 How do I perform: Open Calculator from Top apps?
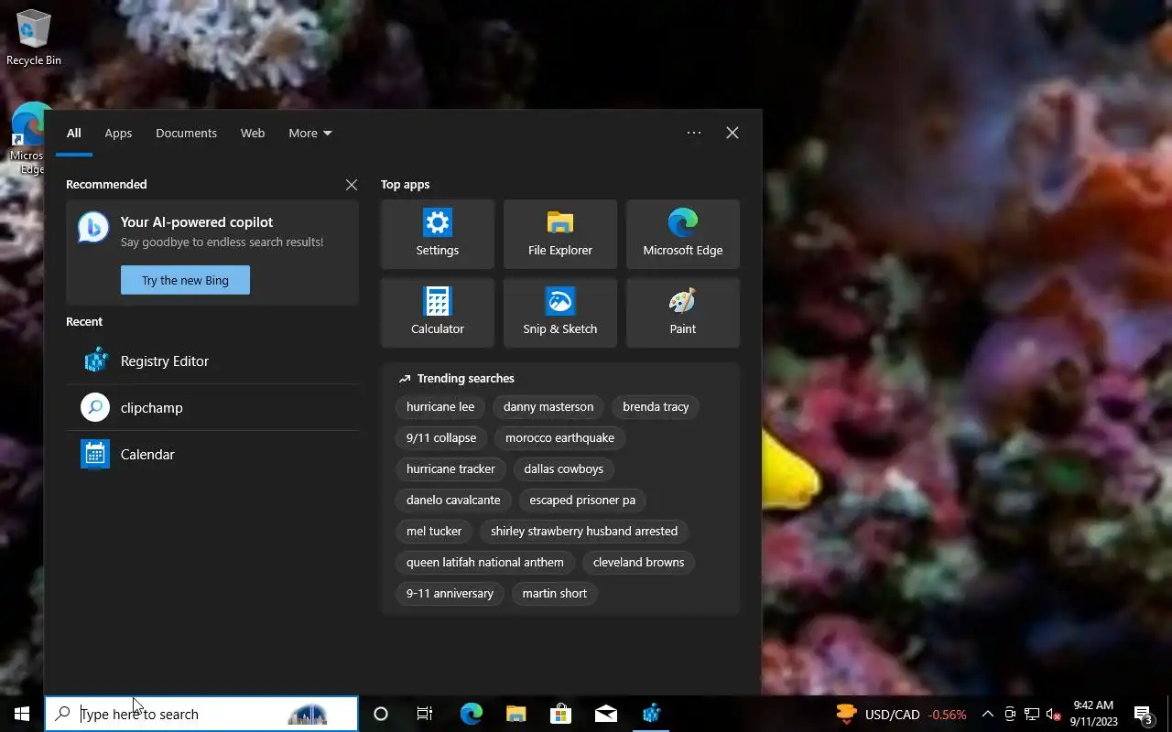438,313
